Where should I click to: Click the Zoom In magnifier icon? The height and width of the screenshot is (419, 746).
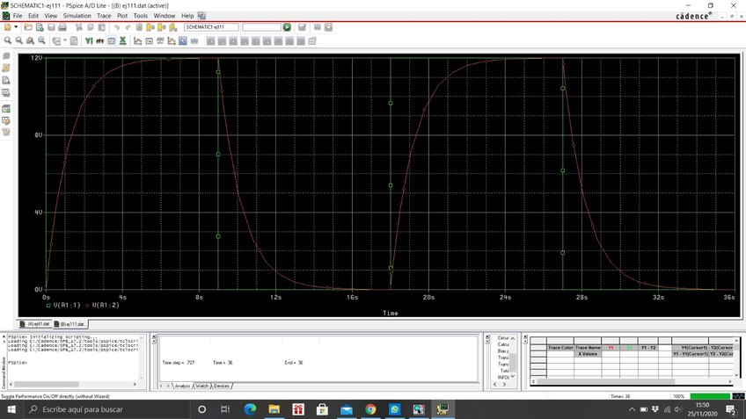point(8,40)
